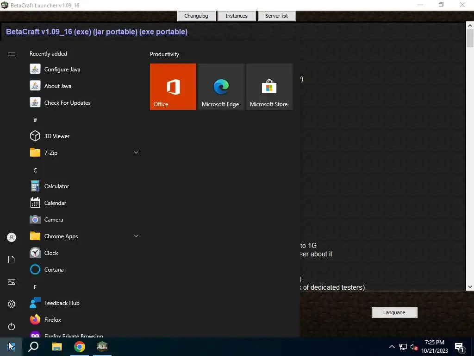Switch to the Changelog tab
The width and height of the screenshot is (474, 356).
196,16
